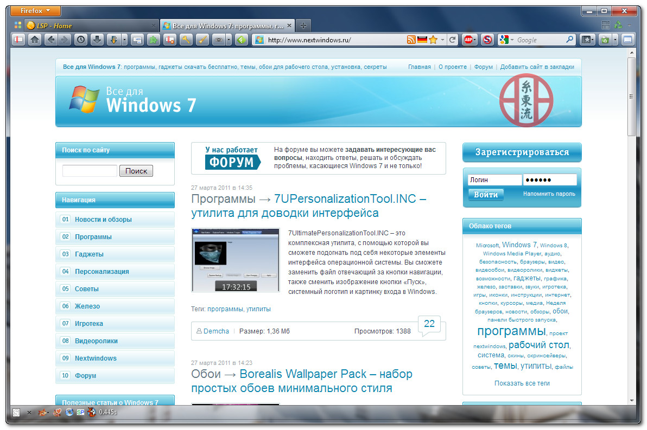The height and width of the screenshot is (430, 647).
Task: Open the address bar history dropdown arrow
Action: [x=442, y=40]
